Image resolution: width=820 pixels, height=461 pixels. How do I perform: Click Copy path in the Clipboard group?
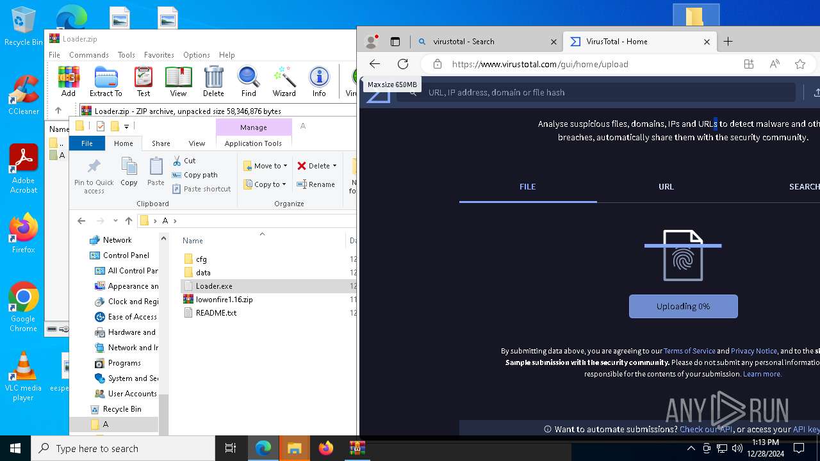195,175
